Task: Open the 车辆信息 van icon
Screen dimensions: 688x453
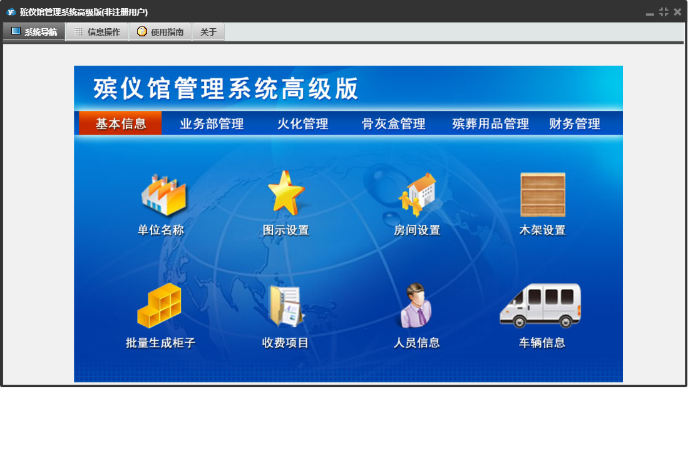Action: [x=541, y=306]
